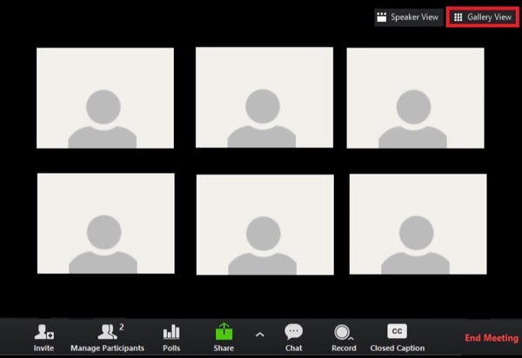Click the Share label

point(224,348)
